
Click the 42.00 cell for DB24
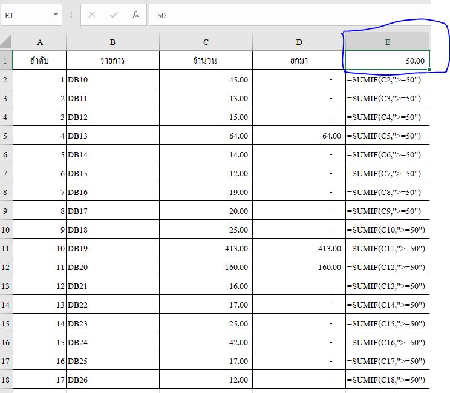[206, 342]
